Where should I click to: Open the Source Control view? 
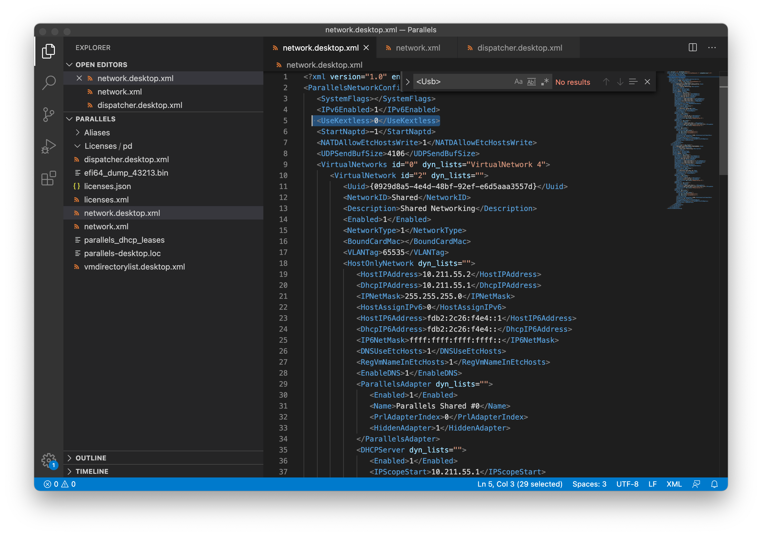click(x=48, y=115)
